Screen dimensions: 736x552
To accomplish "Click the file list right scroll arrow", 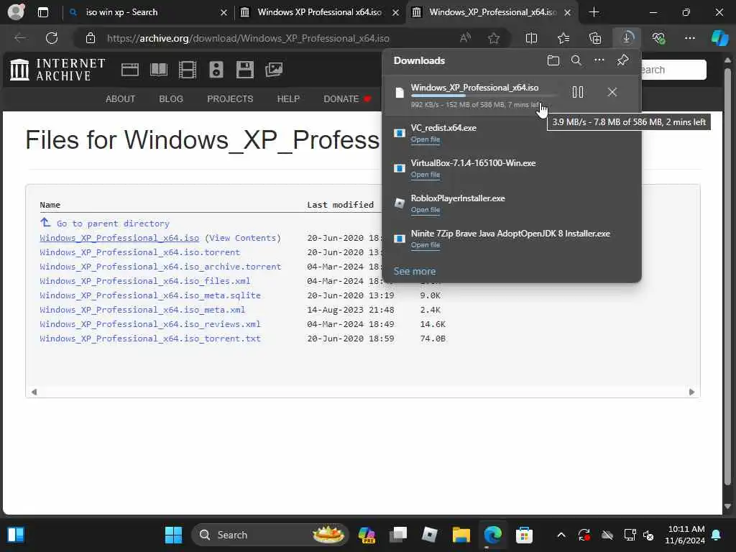I will tap(691, 392).
